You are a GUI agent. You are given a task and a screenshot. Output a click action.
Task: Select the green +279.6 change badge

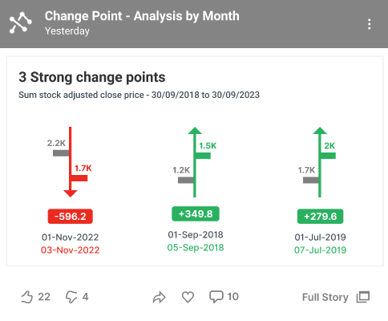click(x=321, y=216)
